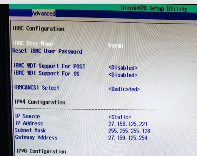Select iBMC WDT Support For POST option
The image size is (197, 156).
tap(49, 66)
